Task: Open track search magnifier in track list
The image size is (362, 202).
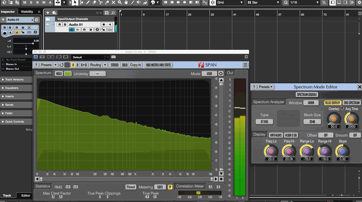Action: 113,13
